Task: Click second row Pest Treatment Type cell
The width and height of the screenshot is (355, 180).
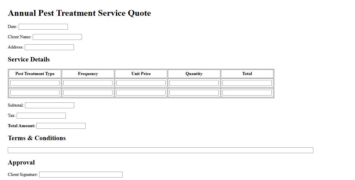Action: tap(35, 93)
